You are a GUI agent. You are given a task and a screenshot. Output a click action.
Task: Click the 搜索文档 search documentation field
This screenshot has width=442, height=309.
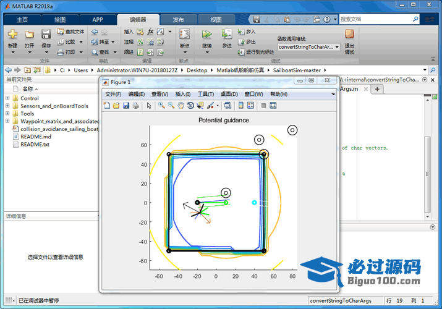point(379,19)
